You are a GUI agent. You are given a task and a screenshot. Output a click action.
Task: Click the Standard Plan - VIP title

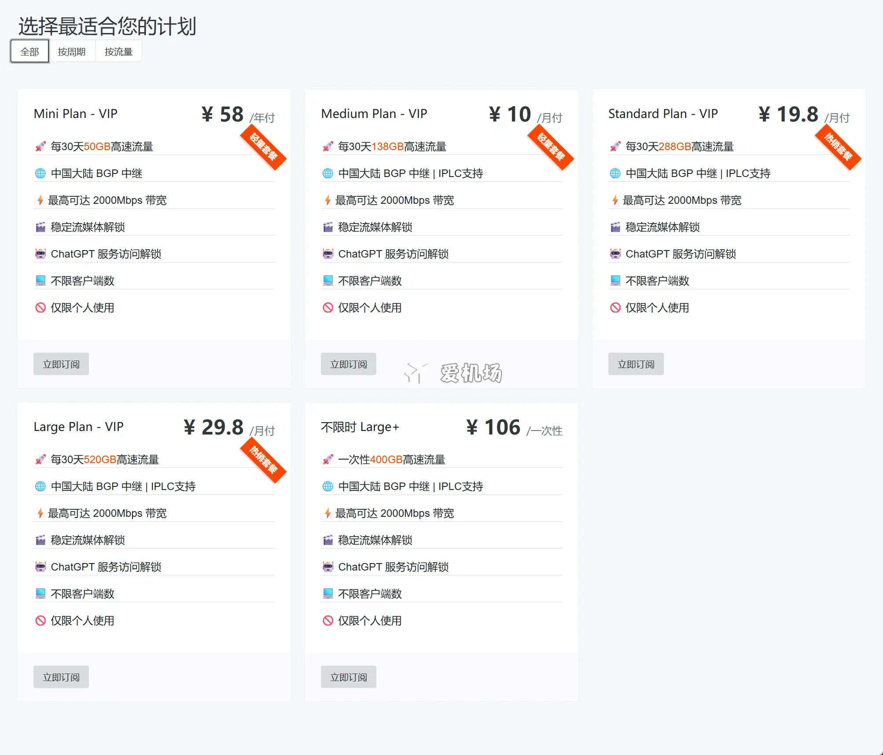coord(663,114)
